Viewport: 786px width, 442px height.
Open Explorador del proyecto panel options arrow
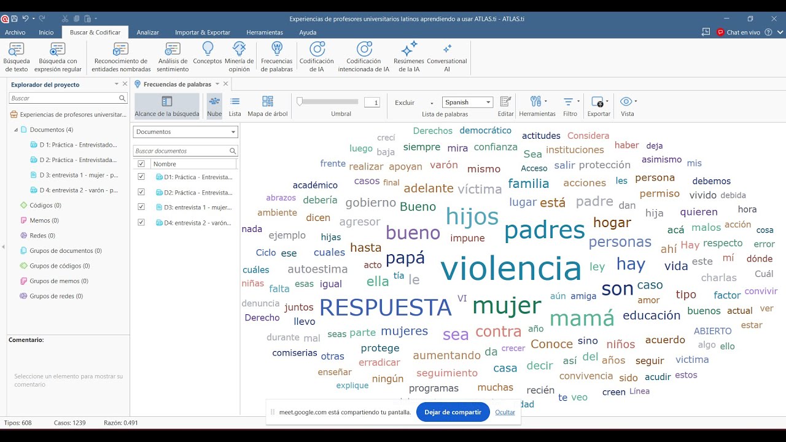click(x=117, y=84)
